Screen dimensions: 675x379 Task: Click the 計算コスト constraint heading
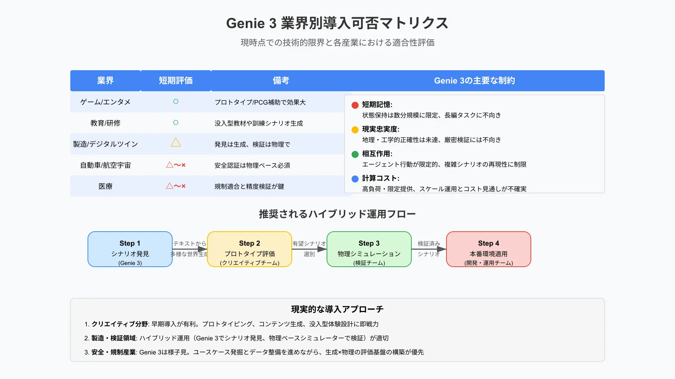[381, 178]
